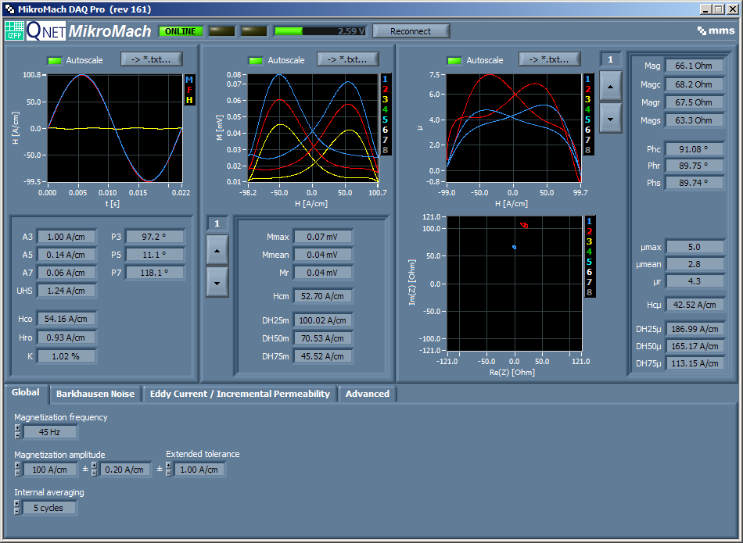Select legend entry 2 of the Im(Z) plot
Viewport: 743px width, 543px height.
[589, 231]
